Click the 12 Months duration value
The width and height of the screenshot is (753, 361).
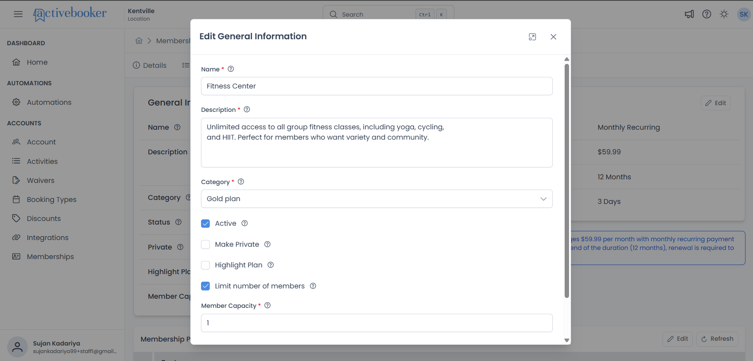click(x=614, y=177)
